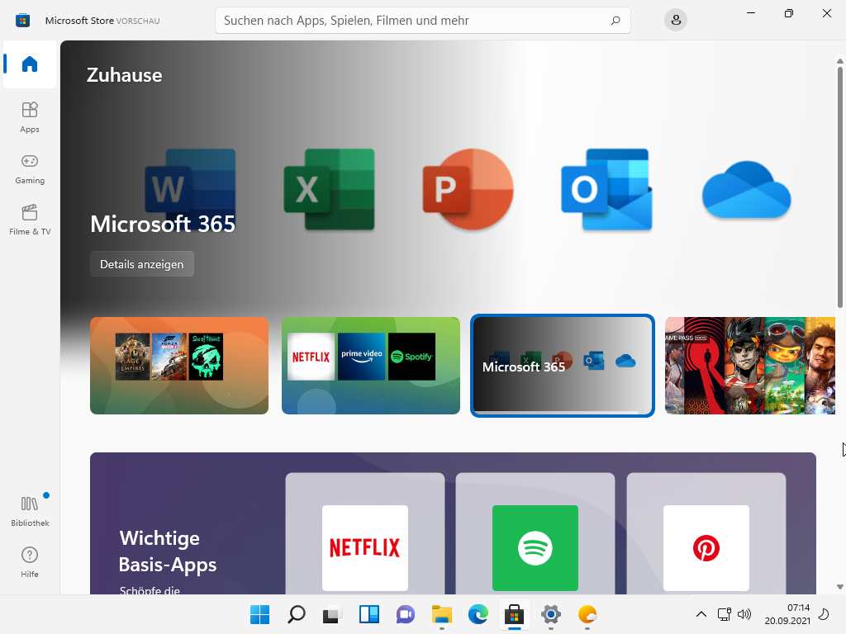Open the Pinterest app tile in Basis-Apps
The image size is (846, 634).
click(706, 548)
